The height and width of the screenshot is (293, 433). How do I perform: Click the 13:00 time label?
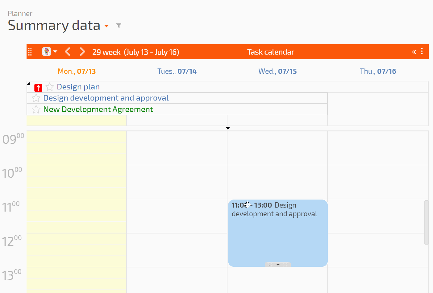[x=12, y=275]
